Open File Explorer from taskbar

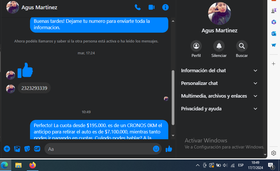click(18, 165)
